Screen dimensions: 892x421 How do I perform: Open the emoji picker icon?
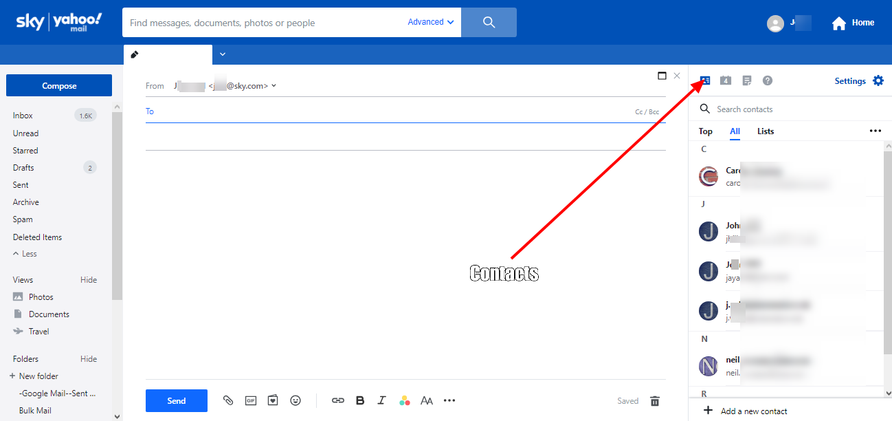295,400
